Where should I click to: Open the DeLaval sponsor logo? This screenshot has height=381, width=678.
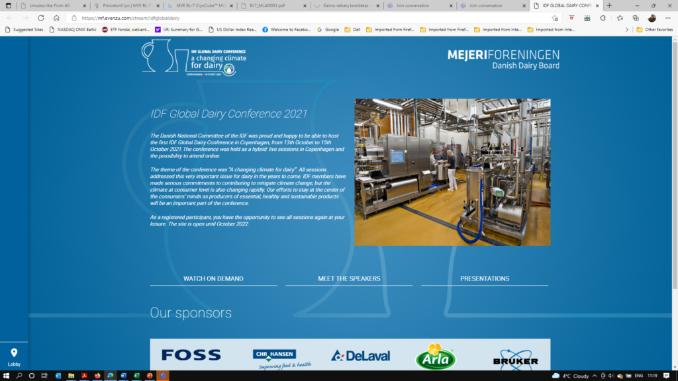pyautogui.click(x=361, y=355)
